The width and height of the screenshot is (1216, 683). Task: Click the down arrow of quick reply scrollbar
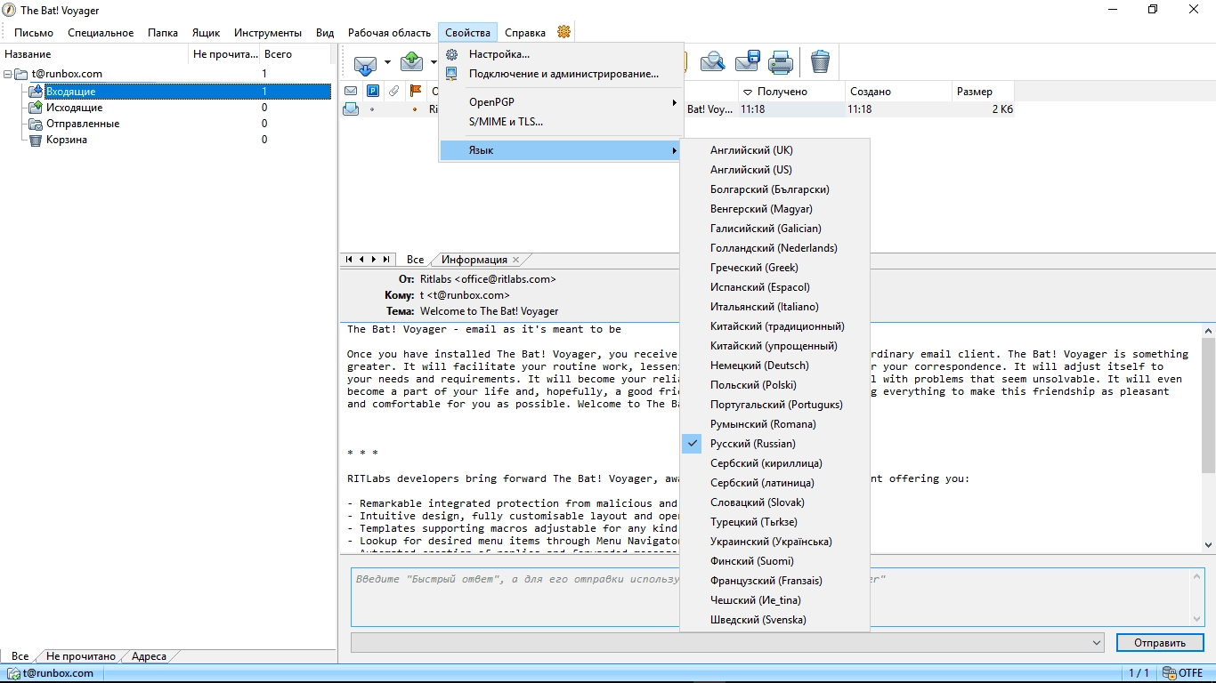tap(1197, 619)
